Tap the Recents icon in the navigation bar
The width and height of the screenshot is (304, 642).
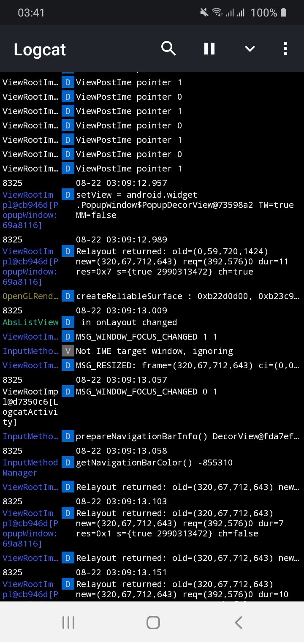point(68,622)
